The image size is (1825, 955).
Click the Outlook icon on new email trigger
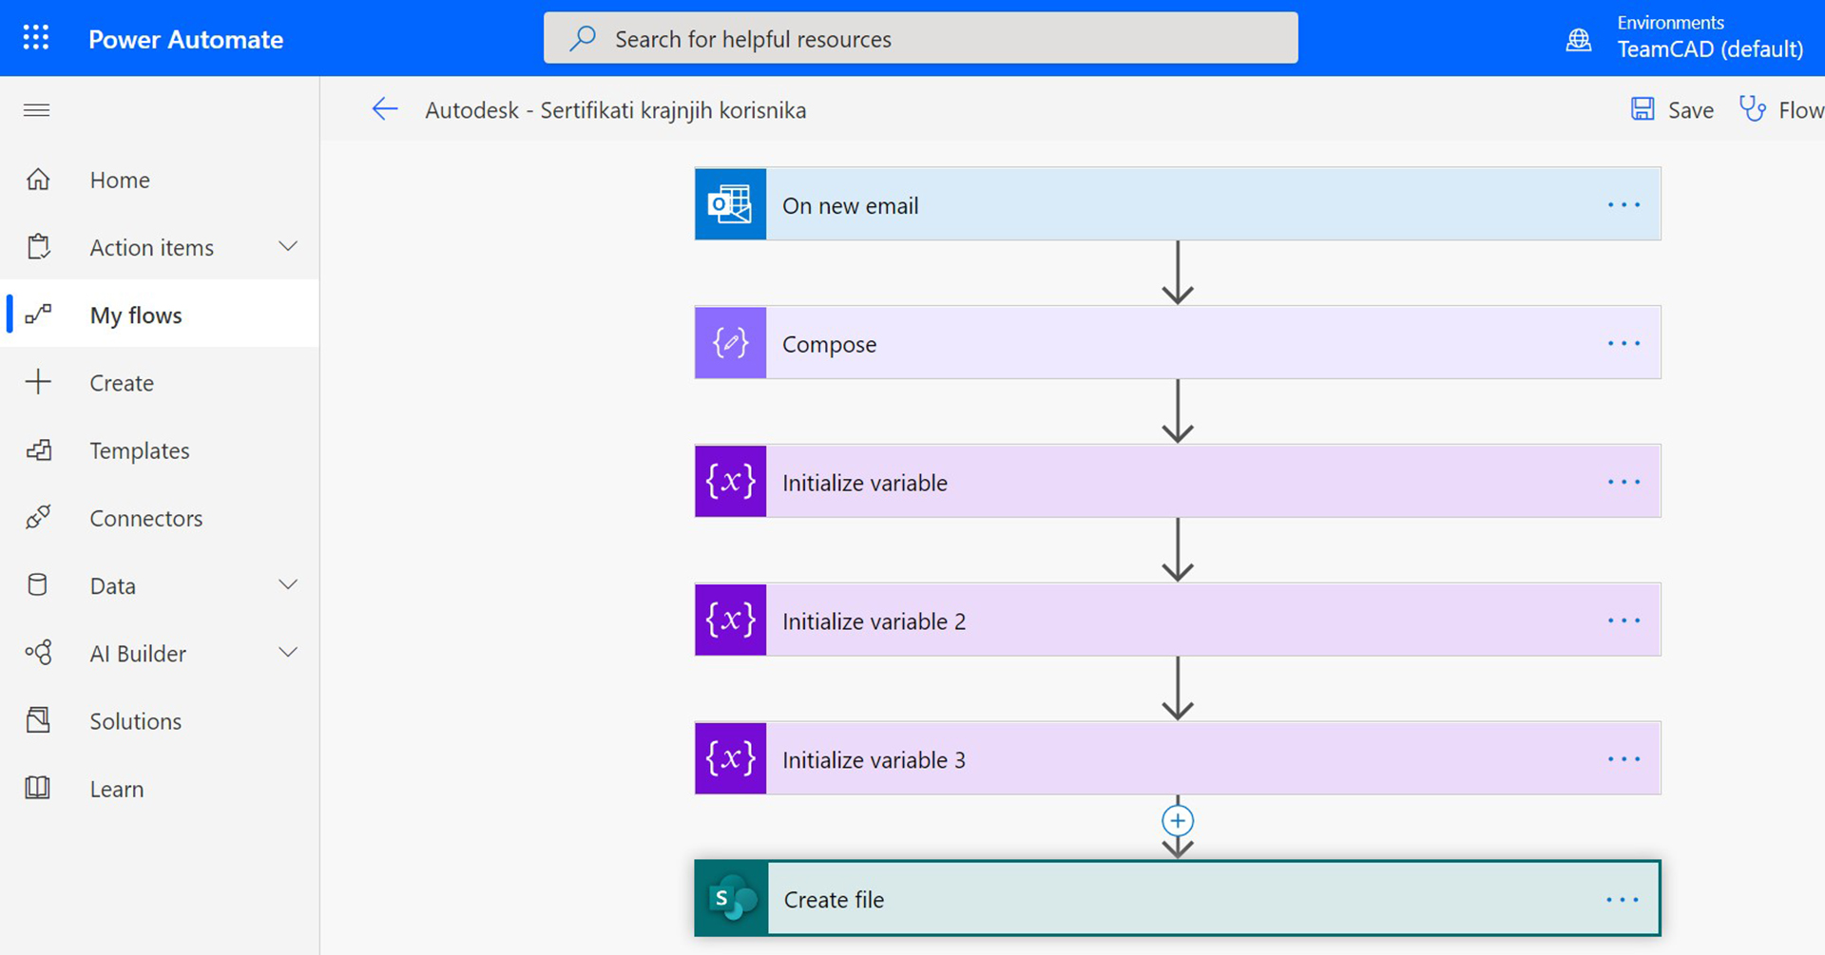click(x=730, y=204)
